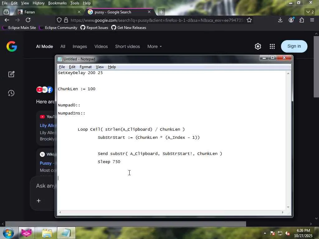Open the Firefox account icon

point(291,20)
